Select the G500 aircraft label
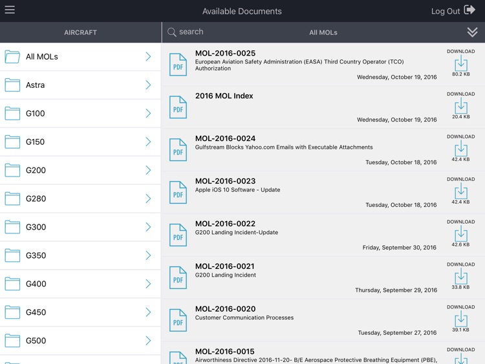The image size is (485, 364). click(36, 341)
